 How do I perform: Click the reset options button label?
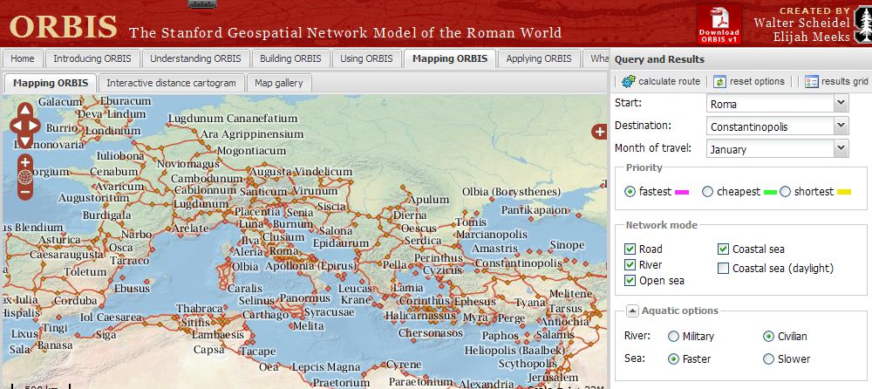[757, 81]
